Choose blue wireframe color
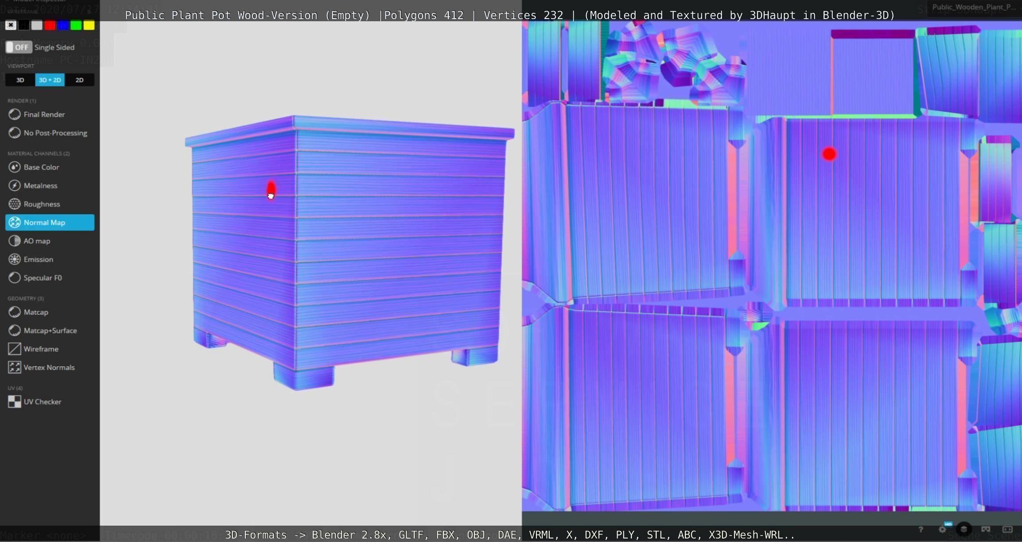 tap(63, 25)
